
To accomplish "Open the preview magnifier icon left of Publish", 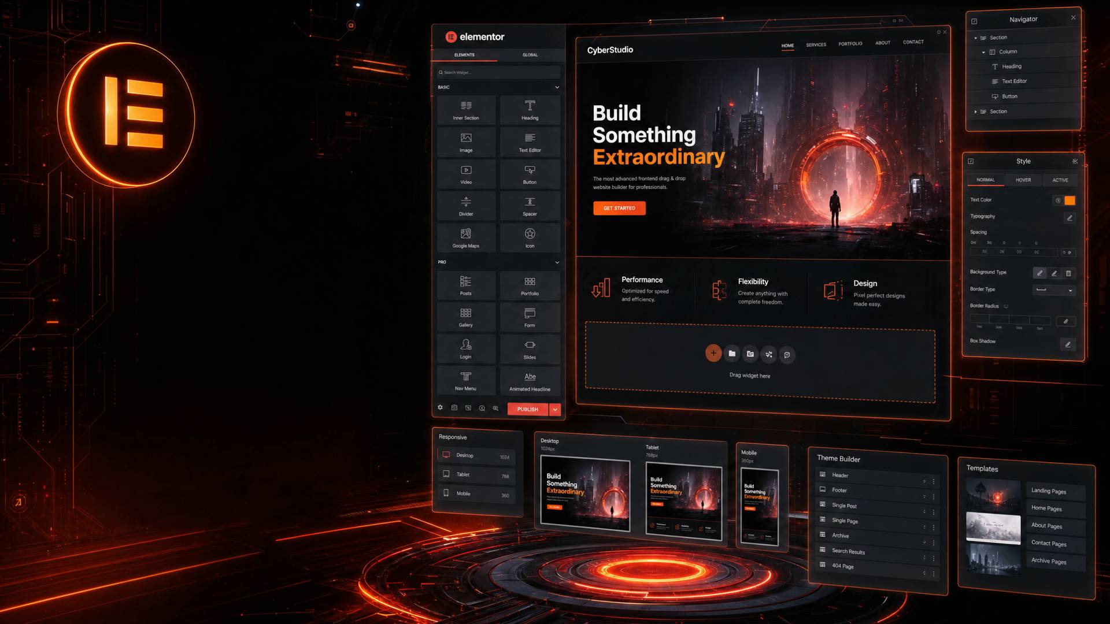I will point(495,408).
